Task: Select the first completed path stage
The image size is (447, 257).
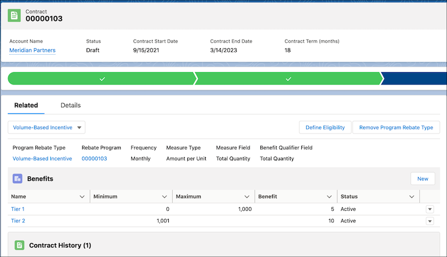Action: [102, 79]
